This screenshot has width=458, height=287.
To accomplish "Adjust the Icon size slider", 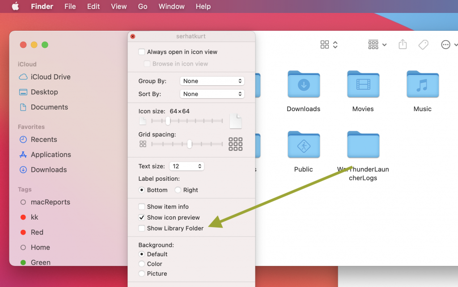I will [x=168, y=121].
